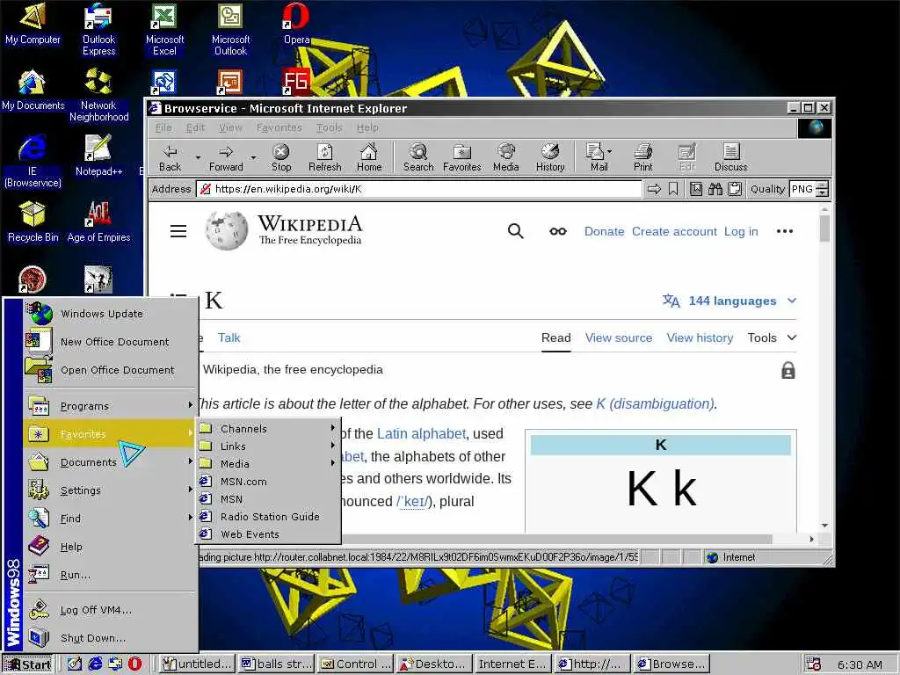Image resolution: width=900 pixels, height=675 pixels.
Task: Open the Media toolbar button
Action: pos(505,157)
